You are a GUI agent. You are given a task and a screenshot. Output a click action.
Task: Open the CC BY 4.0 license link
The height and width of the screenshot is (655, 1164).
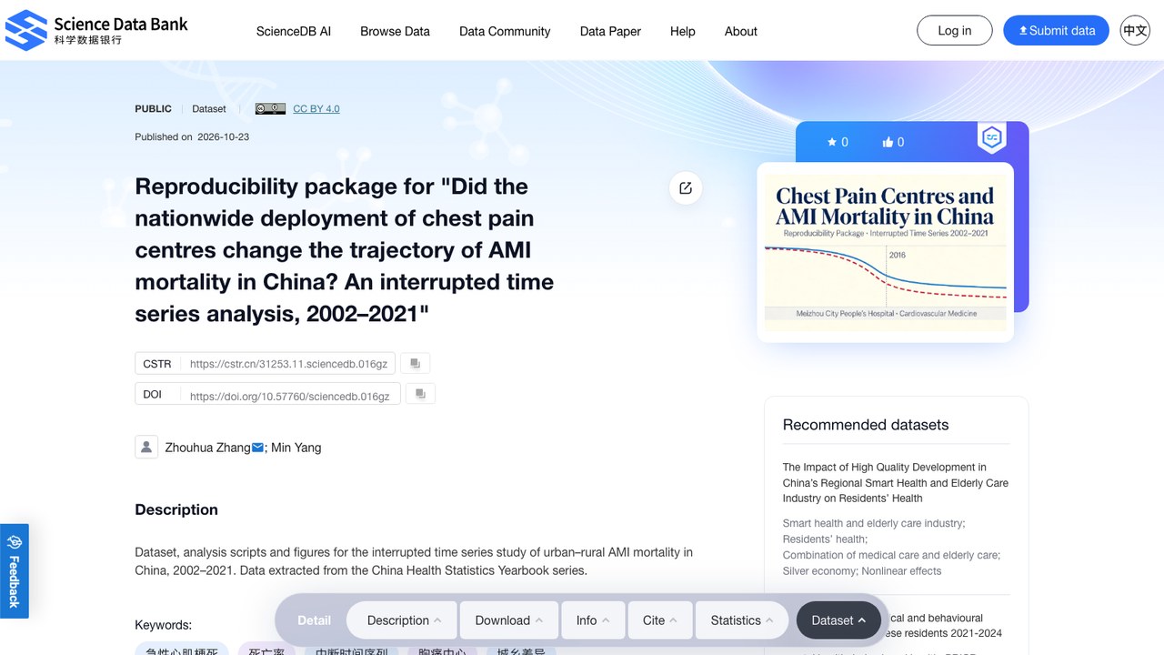pos(316,108)
